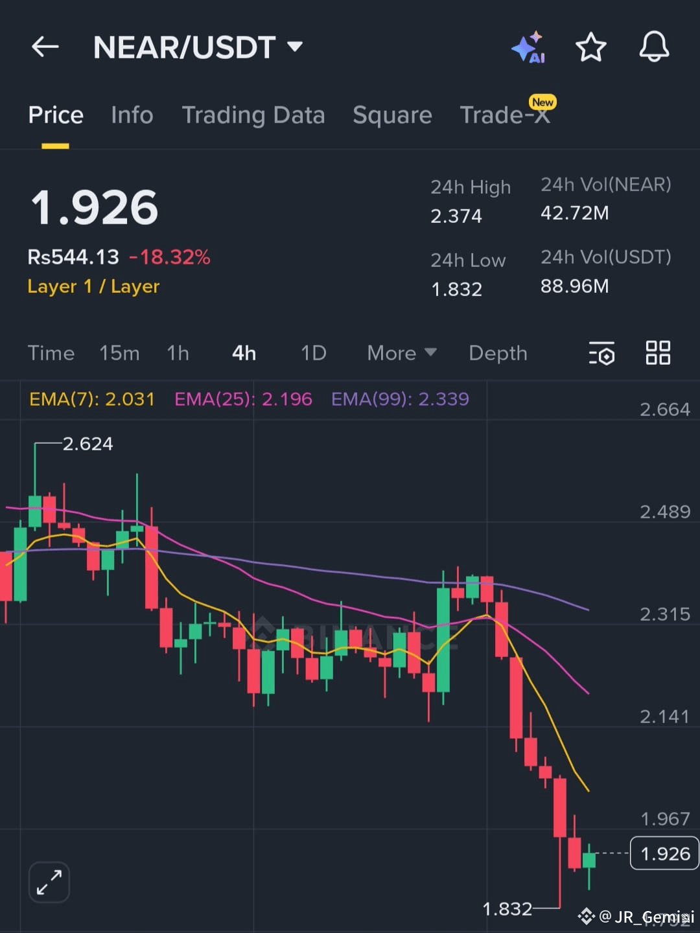
Task: Tap the 24h Low value 1.832
Action: pyautogui.click(x=457, y=289)
